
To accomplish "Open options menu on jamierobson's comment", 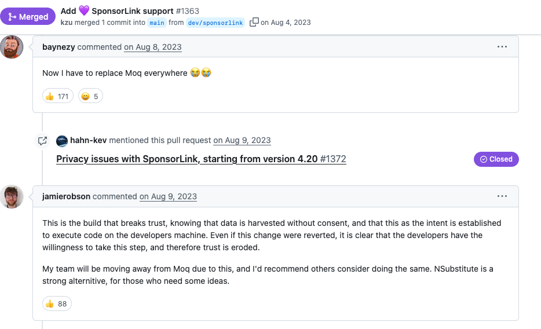I will click(x=502, y=196).
